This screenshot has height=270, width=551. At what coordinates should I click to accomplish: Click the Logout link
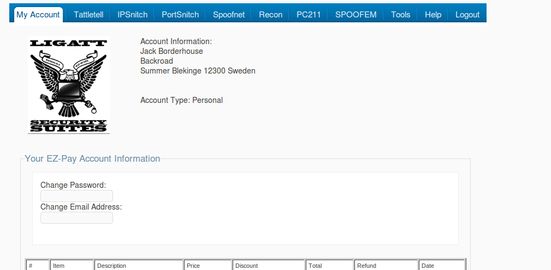[467, 15]
